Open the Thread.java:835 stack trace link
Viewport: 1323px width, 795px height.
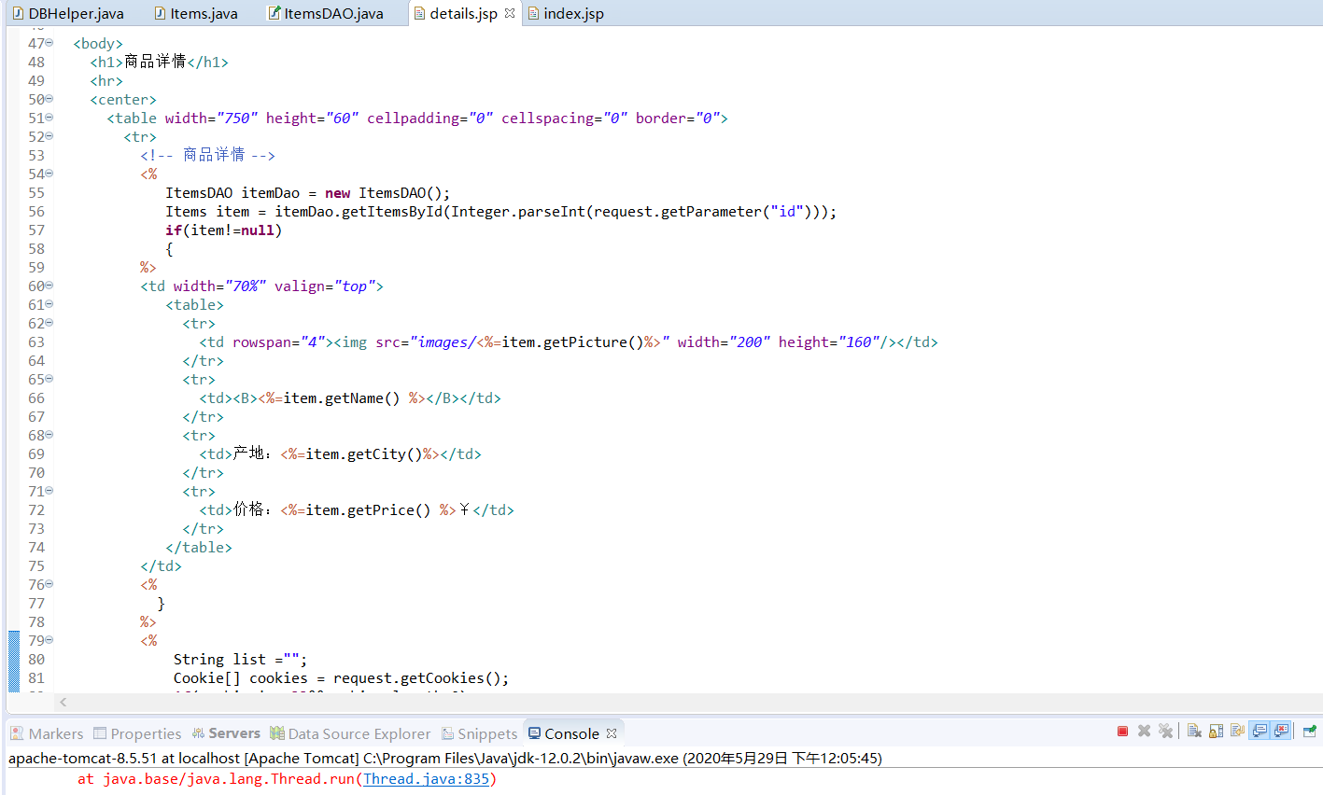click(427, 778)
